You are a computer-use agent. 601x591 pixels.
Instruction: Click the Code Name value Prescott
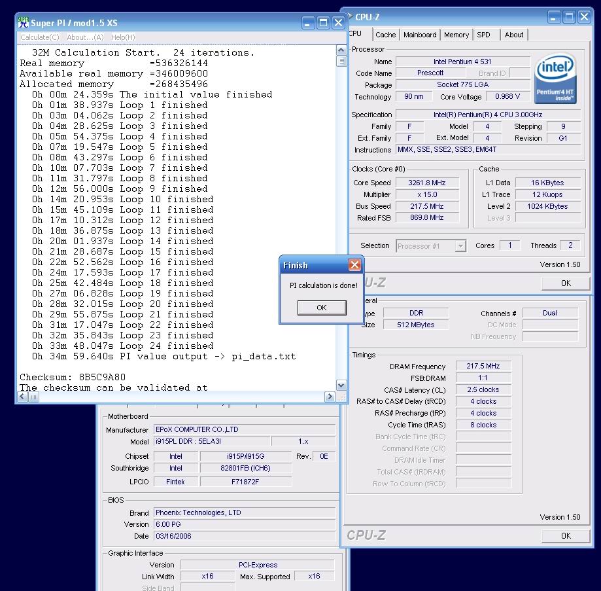click(430, 73)
